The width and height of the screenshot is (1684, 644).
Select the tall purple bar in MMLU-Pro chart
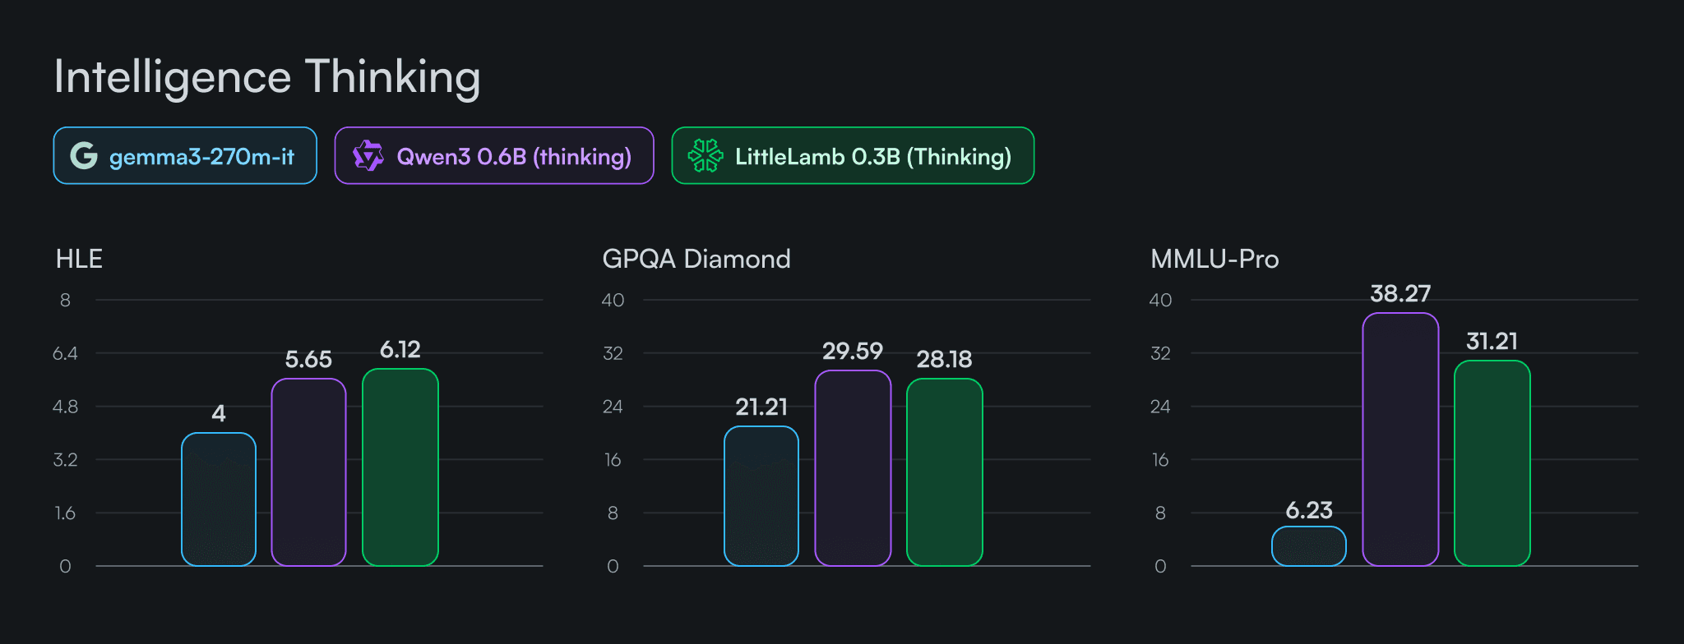(1400, 439)
